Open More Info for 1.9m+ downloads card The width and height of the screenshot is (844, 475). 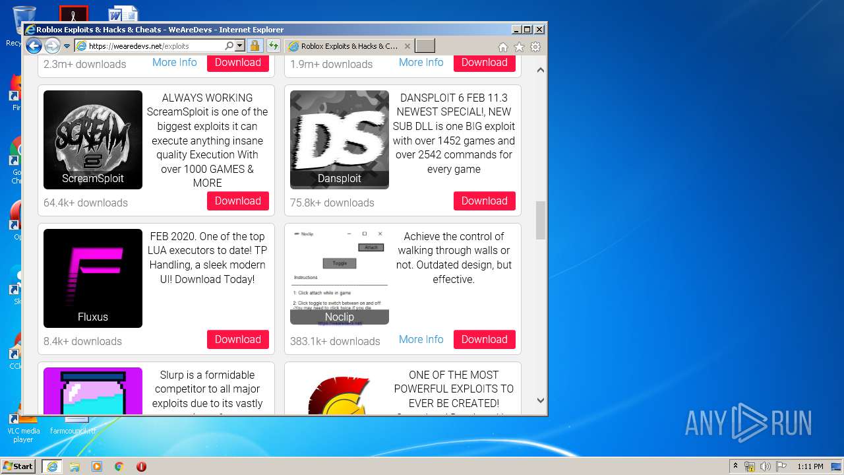point(421,63)
